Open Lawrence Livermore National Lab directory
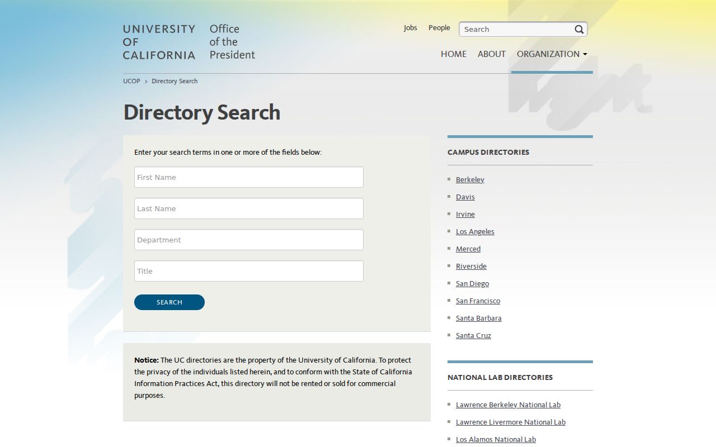Screen dimensions: 716x447 coord(511,422)
